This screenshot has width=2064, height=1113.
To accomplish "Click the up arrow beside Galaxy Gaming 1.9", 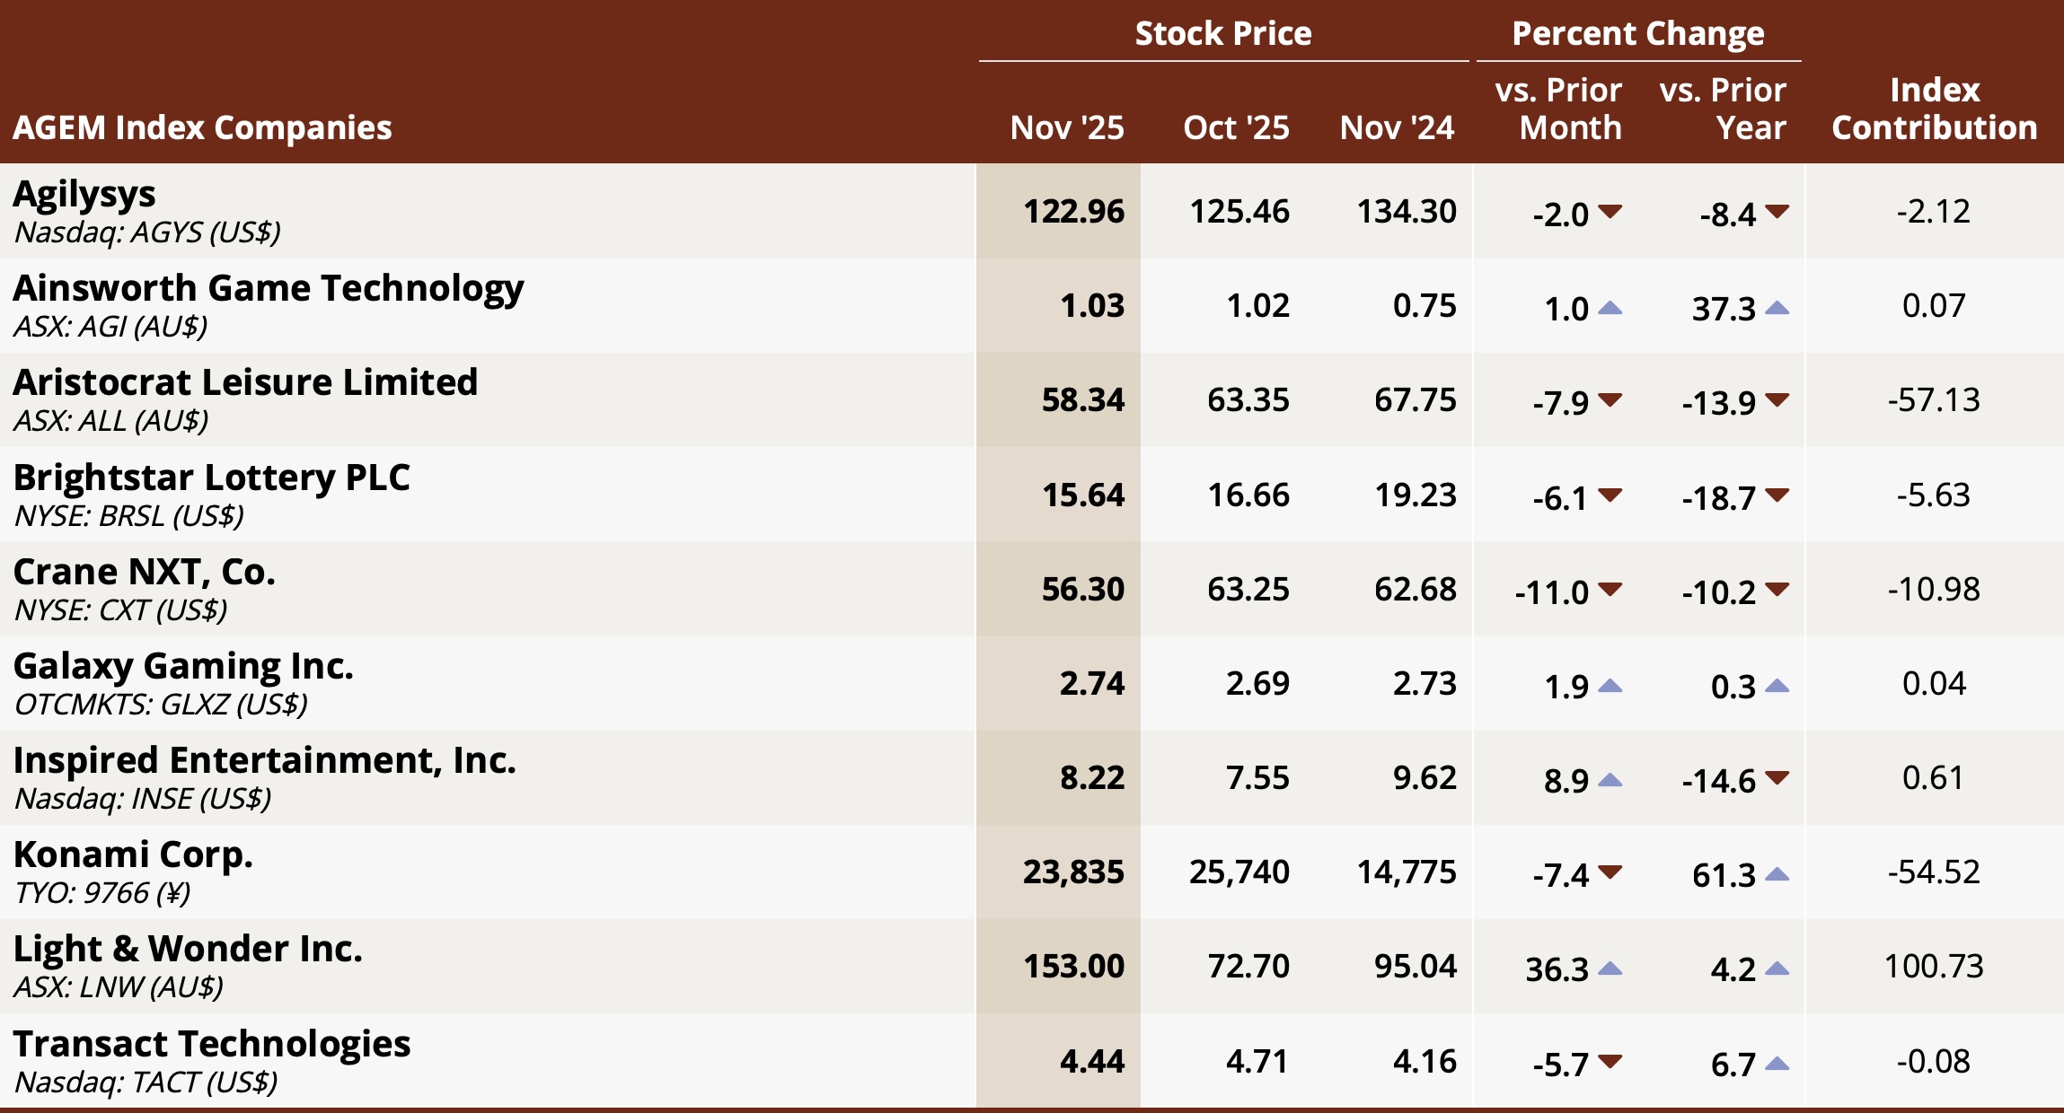I will tap(1610, 687).
